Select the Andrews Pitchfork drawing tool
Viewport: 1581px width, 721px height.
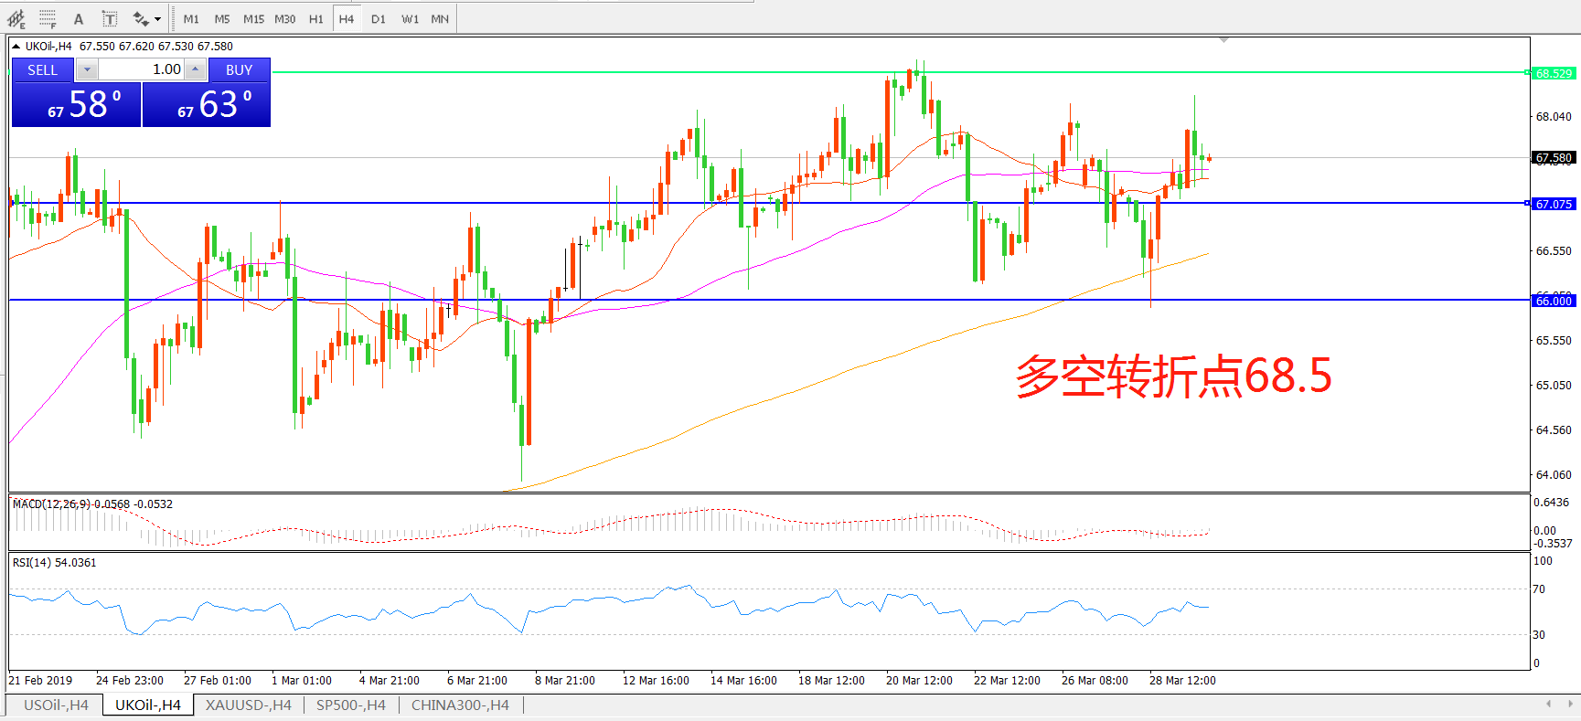16,18
